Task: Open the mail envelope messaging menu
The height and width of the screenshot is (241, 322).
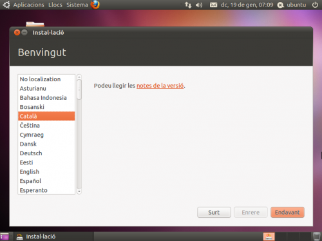Action: [x=213, y=5]
